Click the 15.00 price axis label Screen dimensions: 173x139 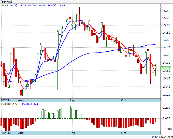click(166, 25)
